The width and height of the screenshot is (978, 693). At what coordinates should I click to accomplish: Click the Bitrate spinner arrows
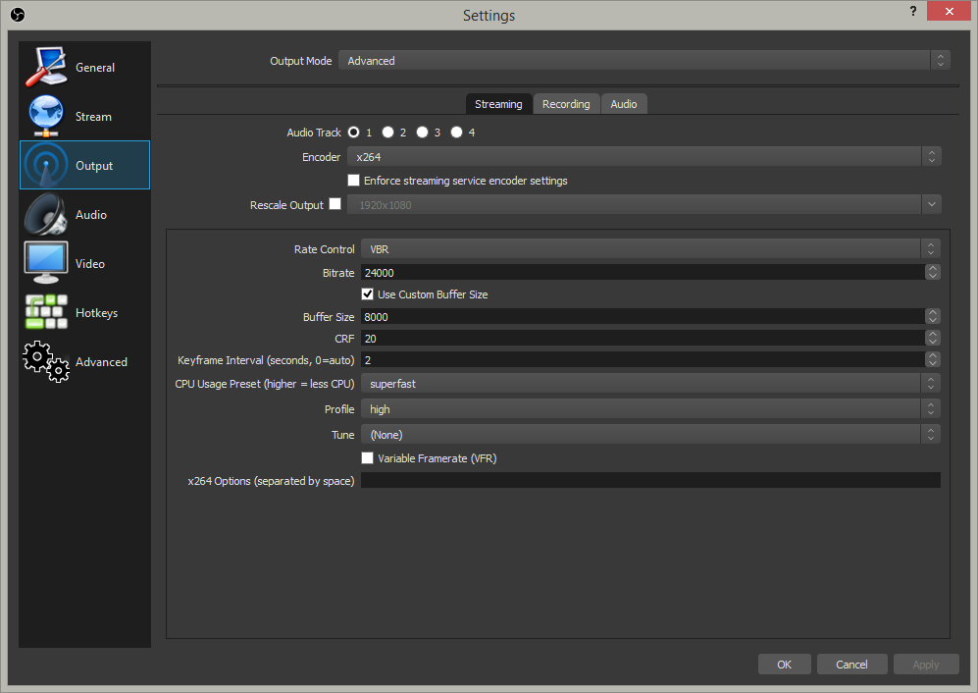pos(933,272)
